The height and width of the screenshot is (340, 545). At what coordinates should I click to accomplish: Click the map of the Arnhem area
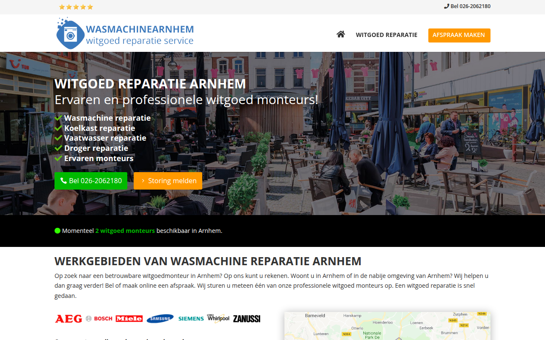coord(387,326)
